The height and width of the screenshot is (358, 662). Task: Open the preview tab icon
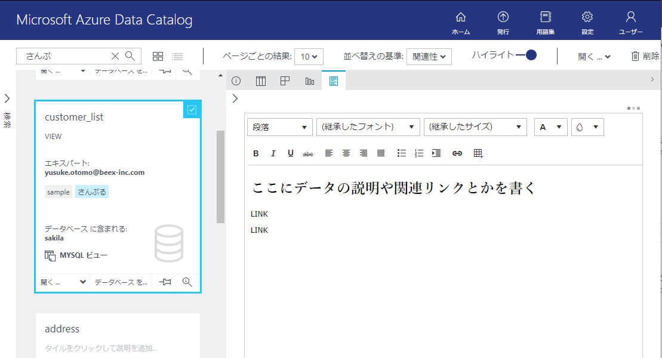285,81
